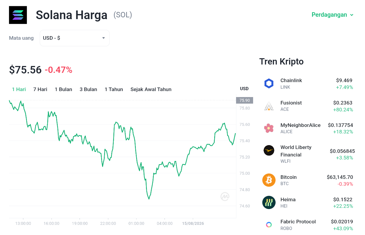The width and height of the screenshot is (365, 235).
Task: Click the Bitcoin price $63,145.70
Action: pos(340,177)
